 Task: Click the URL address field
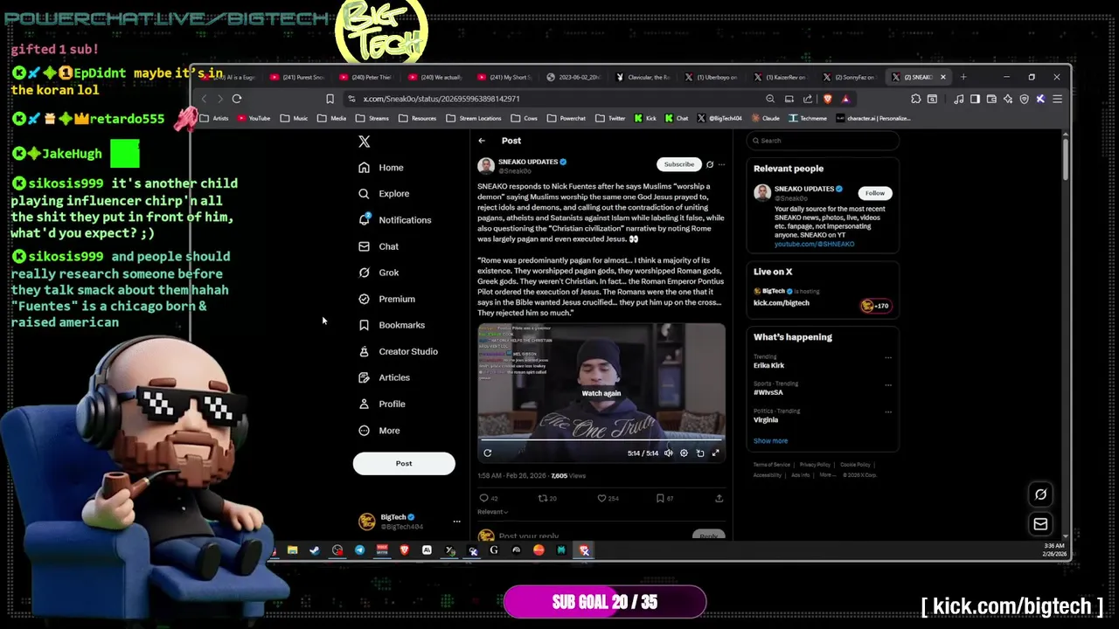[551, 99]
